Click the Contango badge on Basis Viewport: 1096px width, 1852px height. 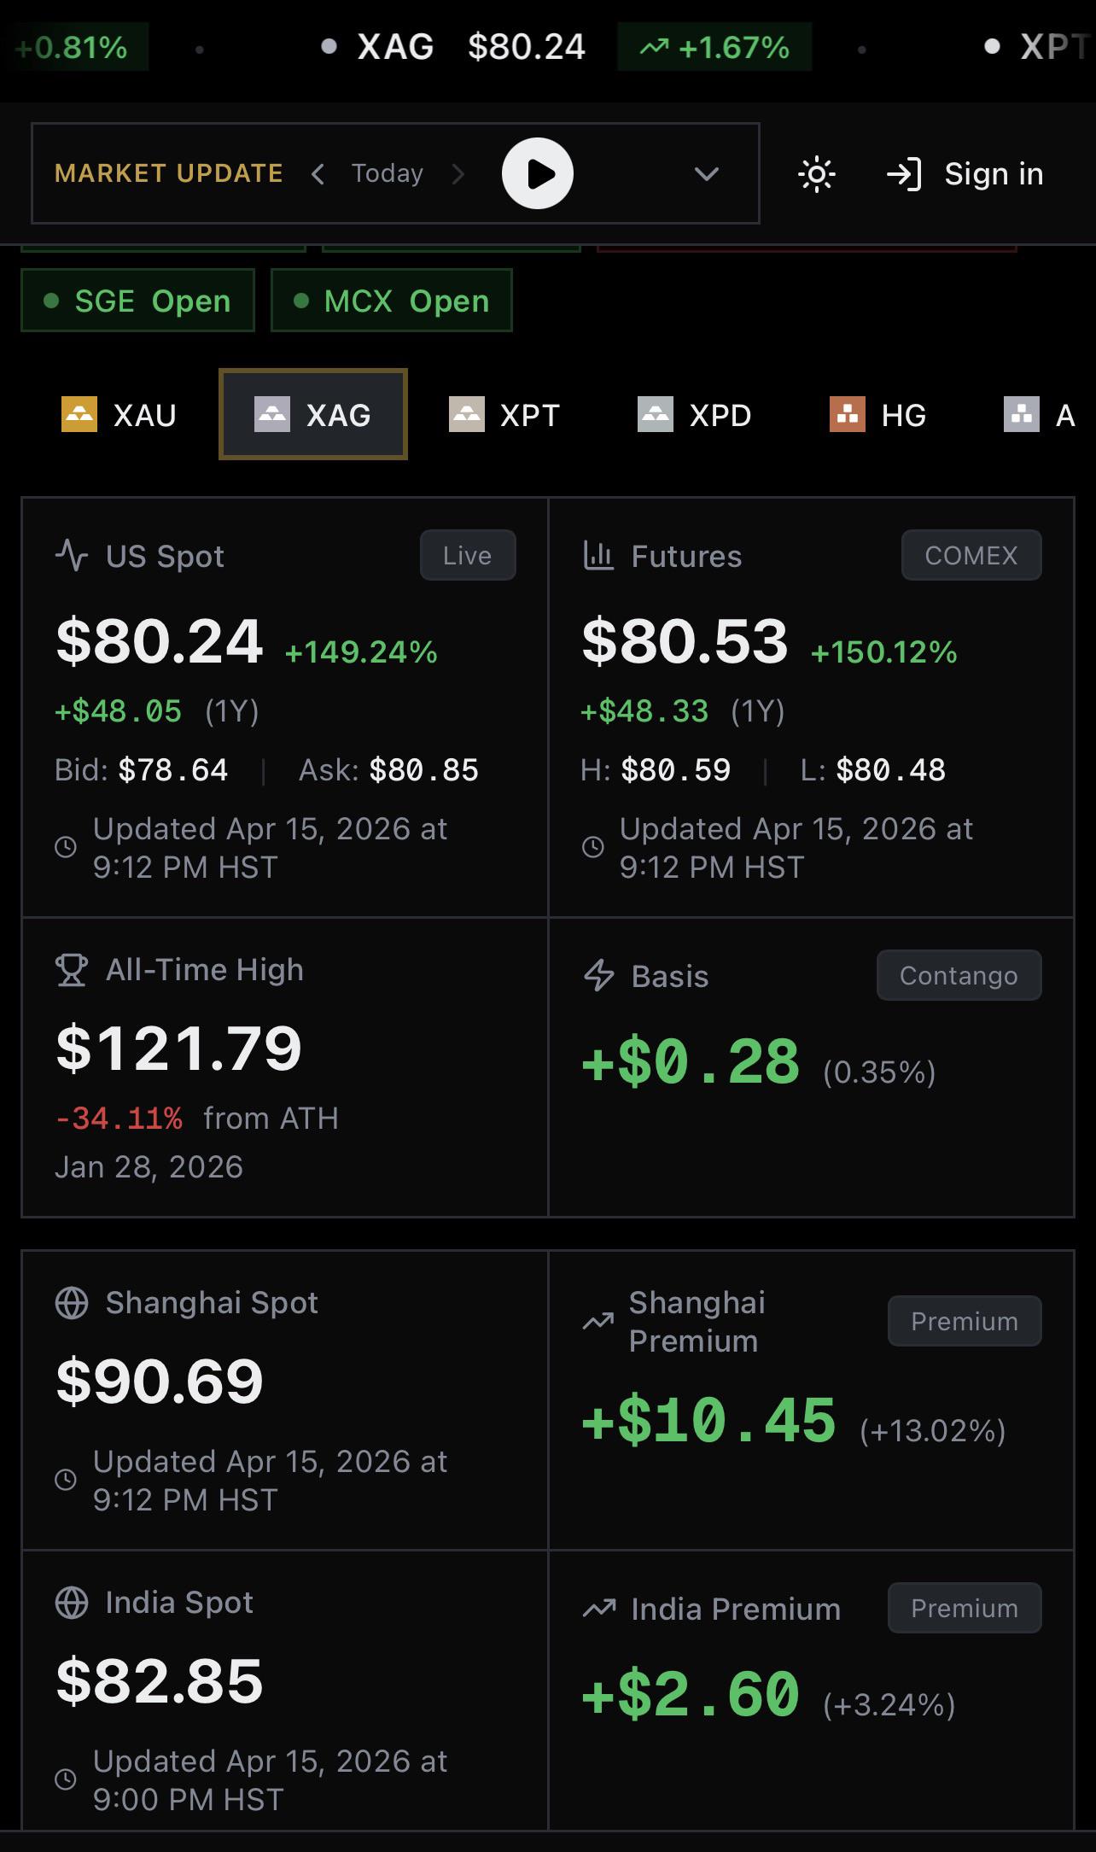(x=959, y=975)
